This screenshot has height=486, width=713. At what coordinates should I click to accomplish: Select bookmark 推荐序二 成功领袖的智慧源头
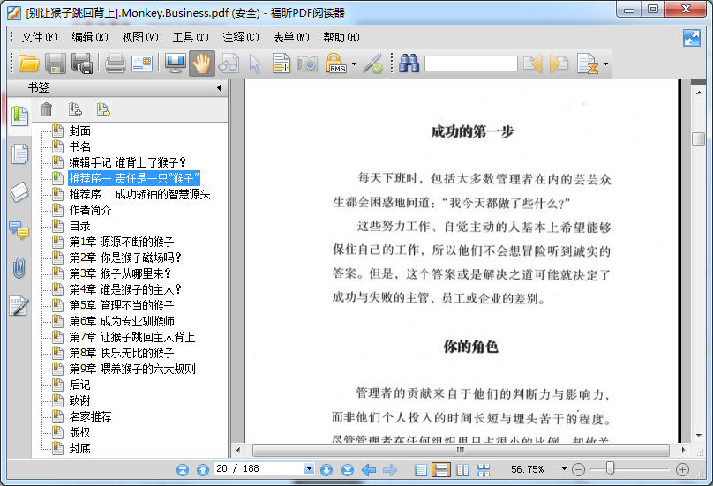click(x=139, y=194)
